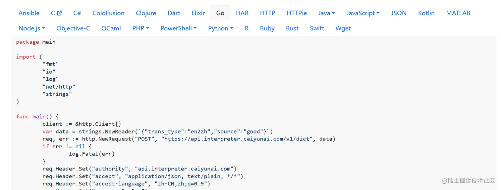
Task: Select the C# tab
Action: coord(77,13)
